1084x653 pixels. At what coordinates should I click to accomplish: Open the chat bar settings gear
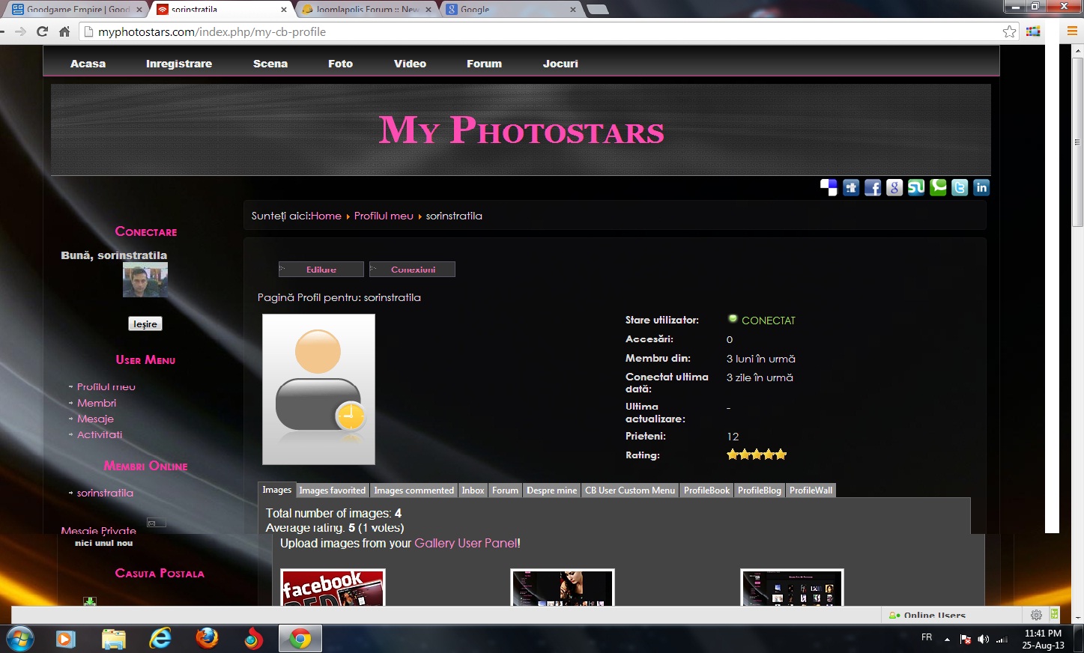[x=1036, y=615]
